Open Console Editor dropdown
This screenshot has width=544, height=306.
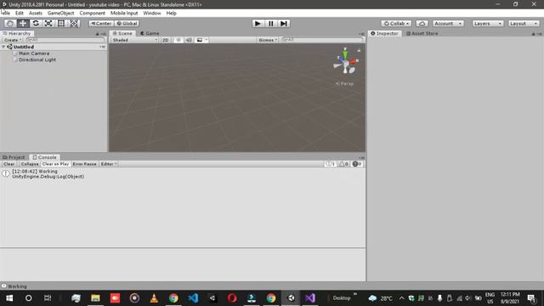109,164
